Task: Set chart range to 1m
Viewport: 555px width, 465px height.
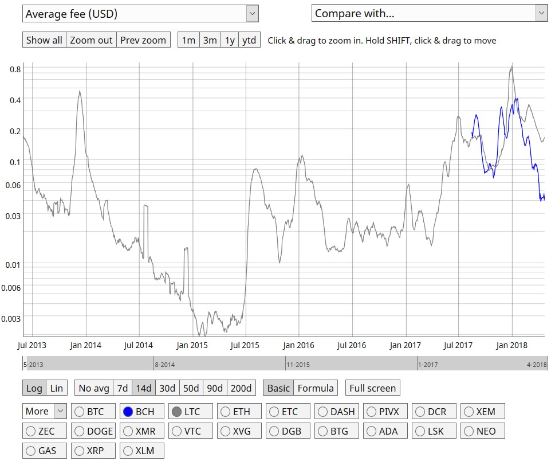Action: [188, 40]
